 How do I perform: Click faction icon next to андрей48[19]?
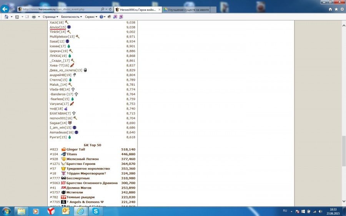(x=74, y=75)
